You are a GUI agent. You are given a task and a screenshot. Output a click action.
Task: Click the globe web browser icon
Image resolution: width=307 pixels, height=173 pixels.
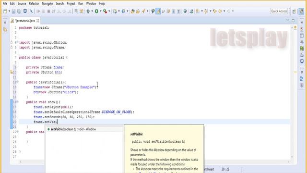coord(185,11)
